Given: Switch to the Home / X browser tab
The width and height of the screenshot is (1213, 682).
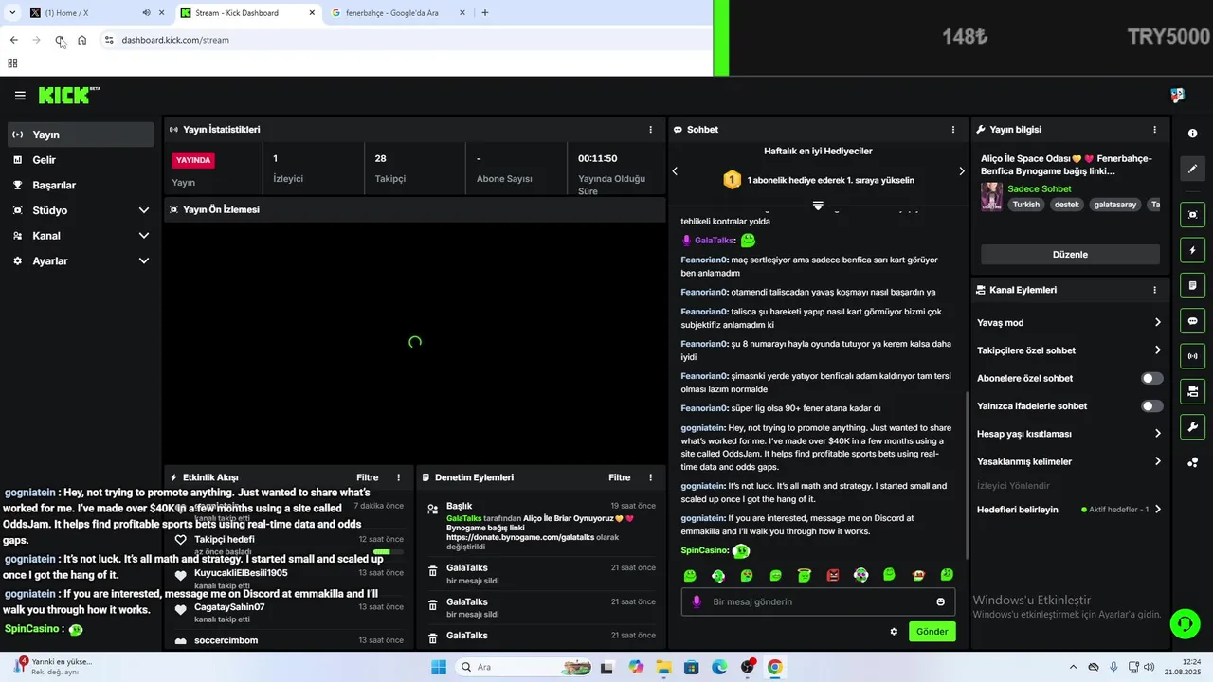Looking at the screenshot, I should point(95,13).
